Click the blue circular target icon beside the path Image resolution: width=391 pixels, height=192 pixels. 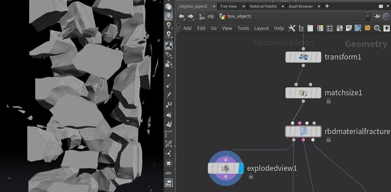click(386, 16)
